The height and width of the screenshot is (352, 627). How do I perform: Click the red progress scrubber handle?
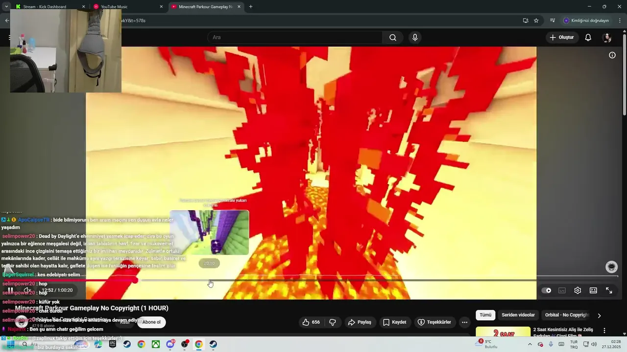135,281
